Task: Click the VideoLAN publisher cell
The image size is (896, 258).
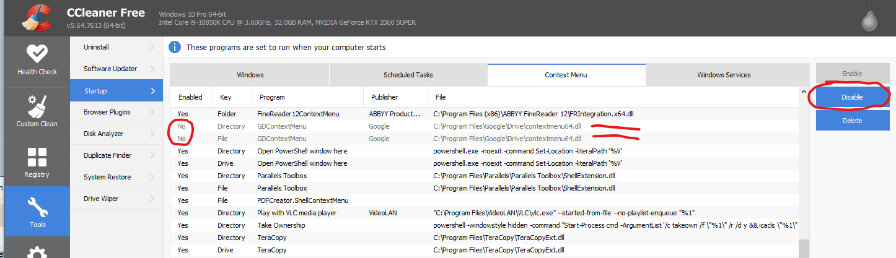Action: point(385,213)
